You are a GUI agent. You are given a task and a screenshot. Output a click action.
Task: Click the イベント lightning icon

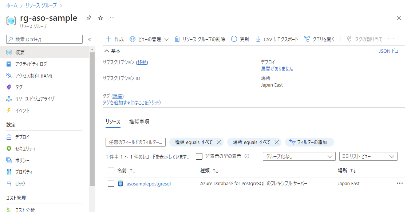9,111
